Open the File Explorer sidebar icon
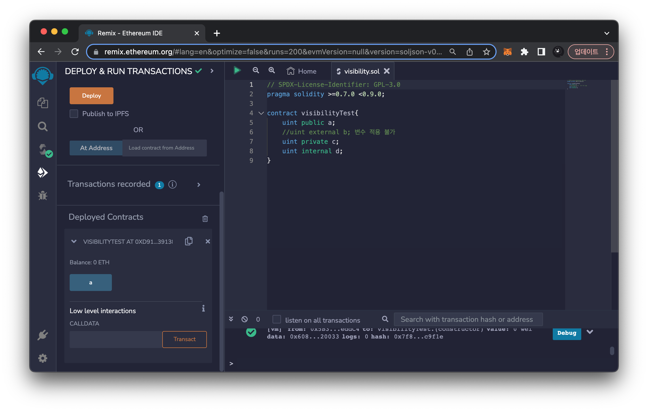 click(x=42, y=103)
